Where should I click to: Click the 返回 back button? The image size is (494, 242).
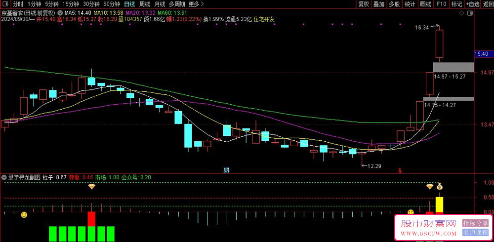click(x=488, y=4)
